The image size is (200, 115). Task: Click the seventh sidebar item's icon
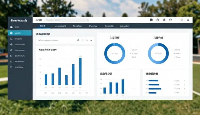coord(11,62)
